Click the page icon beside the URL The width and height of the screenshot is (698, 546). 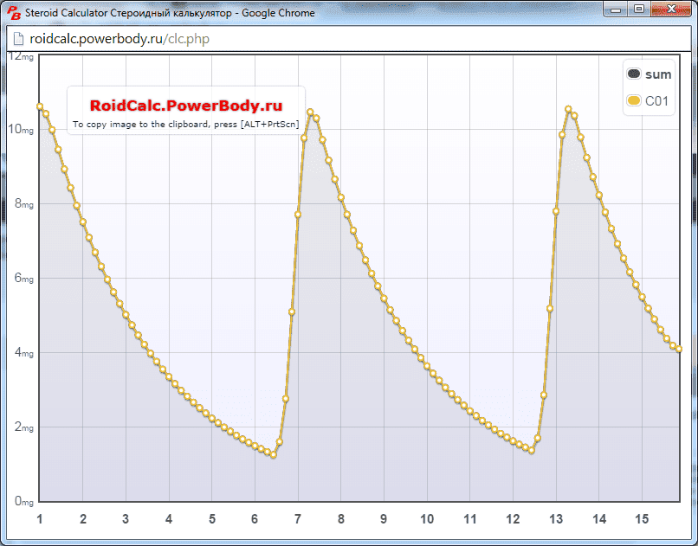pyautogui.click(x=17, y=39)
